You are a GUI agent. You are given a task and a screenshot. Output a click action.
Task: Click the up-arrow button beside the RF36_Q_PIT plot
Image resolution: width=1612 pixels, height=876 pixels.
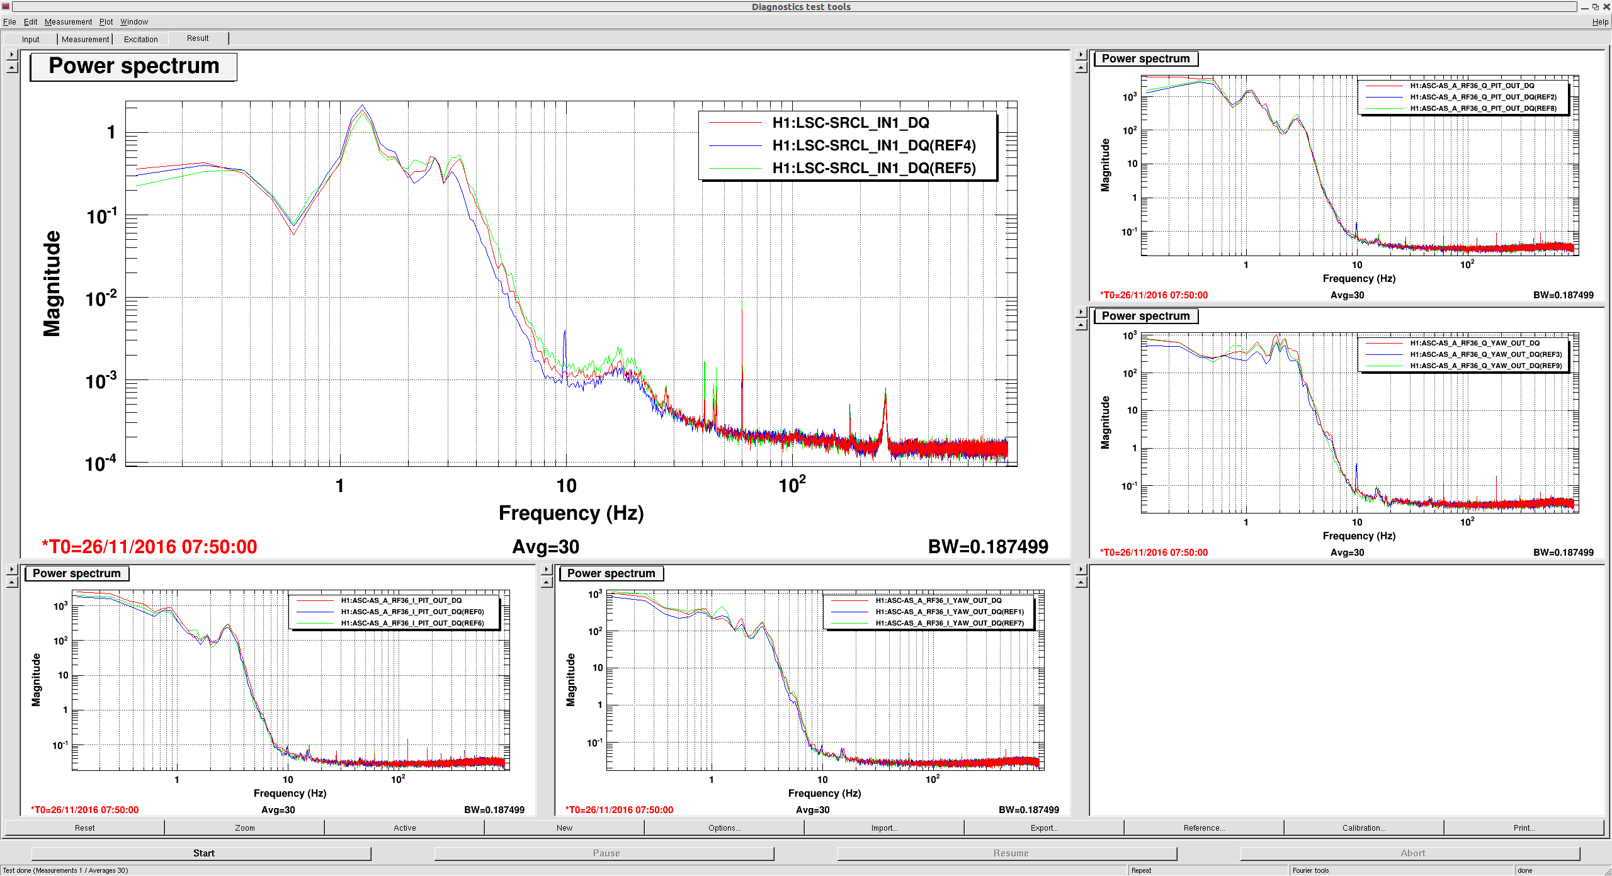pyautogui.click(x=1081, y=67)
